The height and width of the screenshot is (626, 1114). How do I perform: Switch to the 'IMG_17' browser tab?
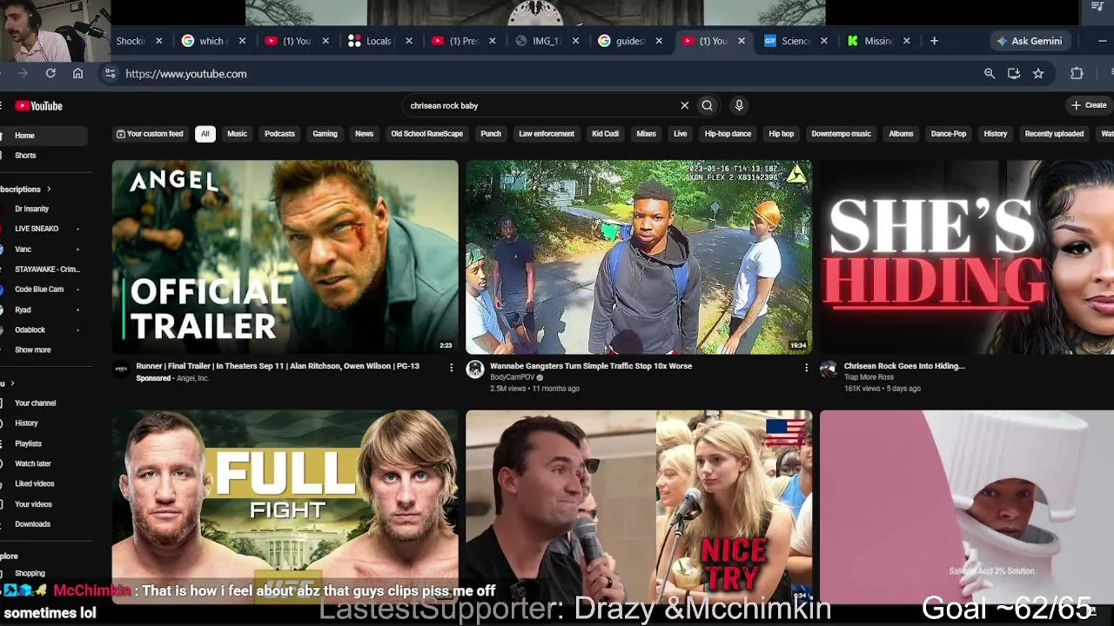click(545, 41)
